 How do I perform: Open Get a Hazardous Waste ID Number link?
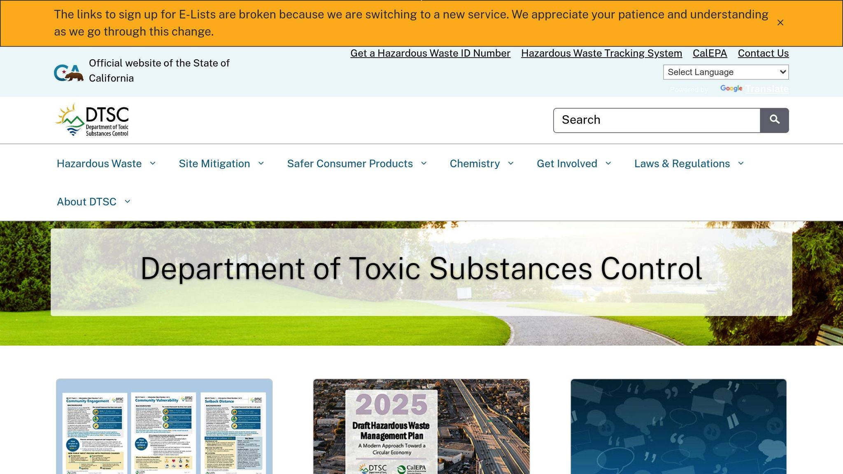point(430,53)
